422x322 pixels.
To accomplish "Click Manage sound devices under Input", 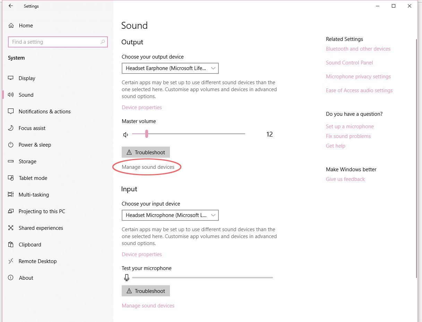I will pos(148,306).
